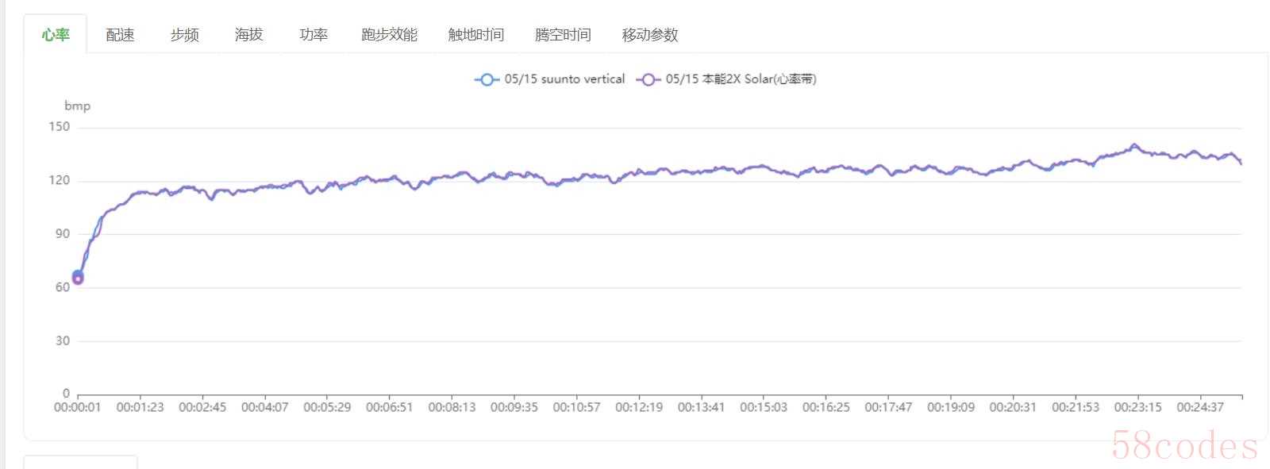Open the 功率 tab
This screenshot has height=469, width=1270.
(x=314, y=35)
